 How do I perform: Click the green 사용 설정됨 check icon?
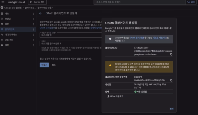(x=135, y=92)
